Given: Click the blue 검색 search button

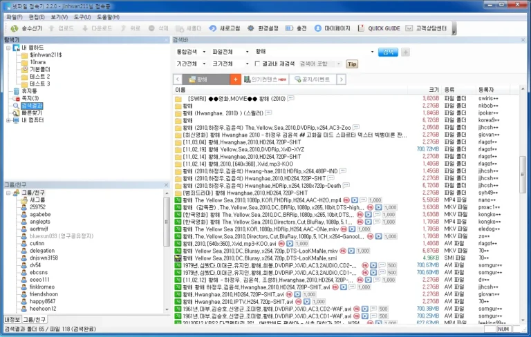Looking at the screenshot, I should point(389,52).
